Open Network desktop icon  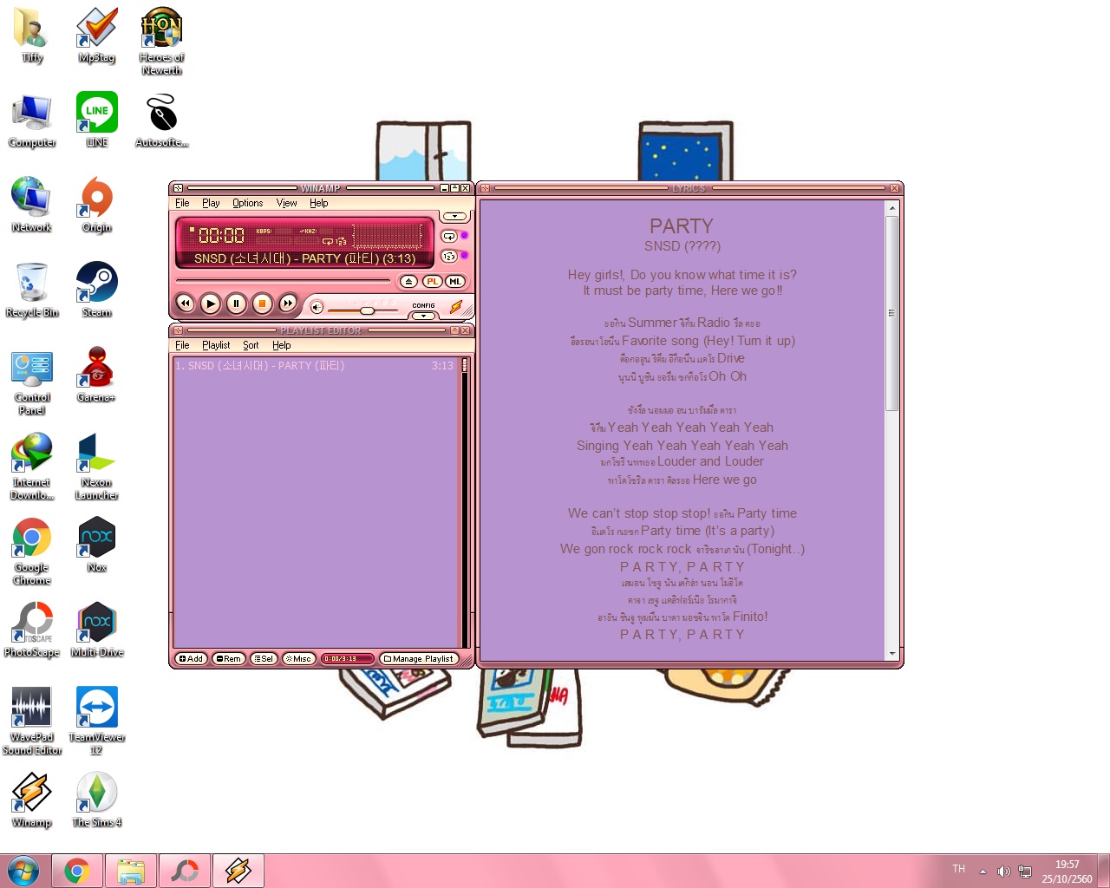(x=32, y=205)
